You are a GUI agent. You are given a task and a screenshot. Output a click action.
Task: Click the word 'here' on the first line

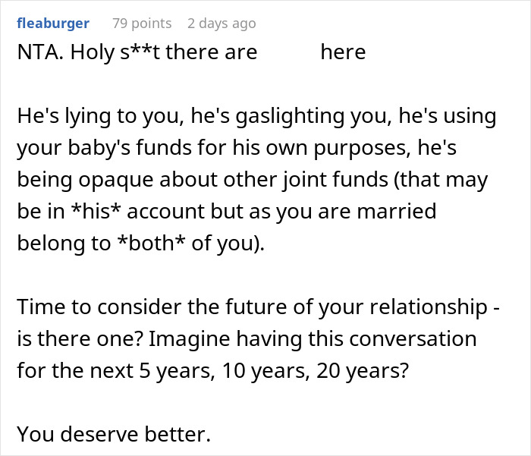[343, 52]
